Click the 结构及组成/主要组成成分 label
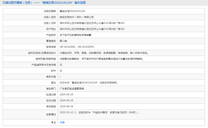Screen dimensions: 208x128 tap(42, 53)
